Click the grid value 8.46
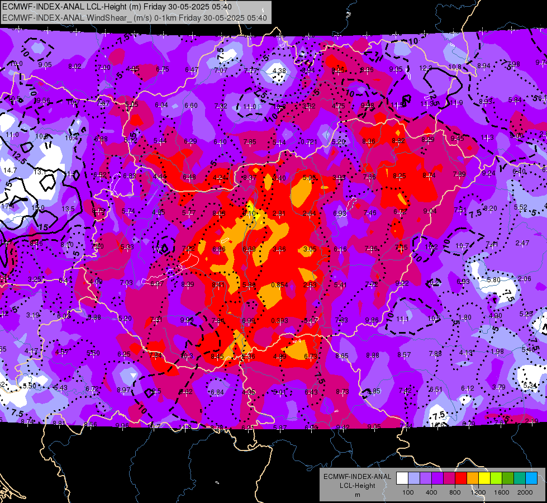 pos(36,244)
